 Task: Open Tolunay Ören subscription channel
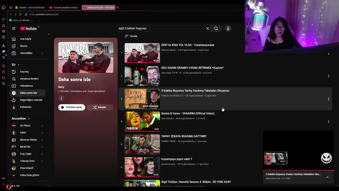27,161
